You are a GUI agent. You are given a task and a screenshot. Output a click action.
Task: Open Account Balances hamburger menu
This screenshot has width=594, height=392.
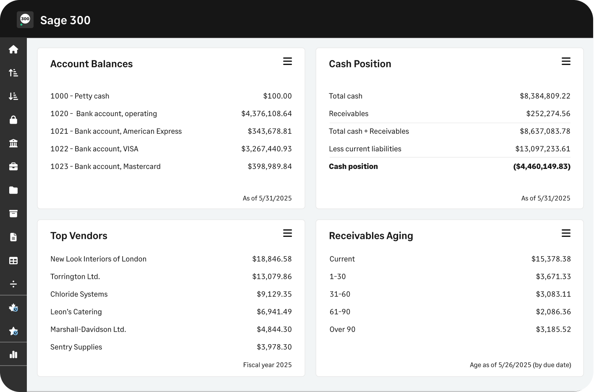287,61
